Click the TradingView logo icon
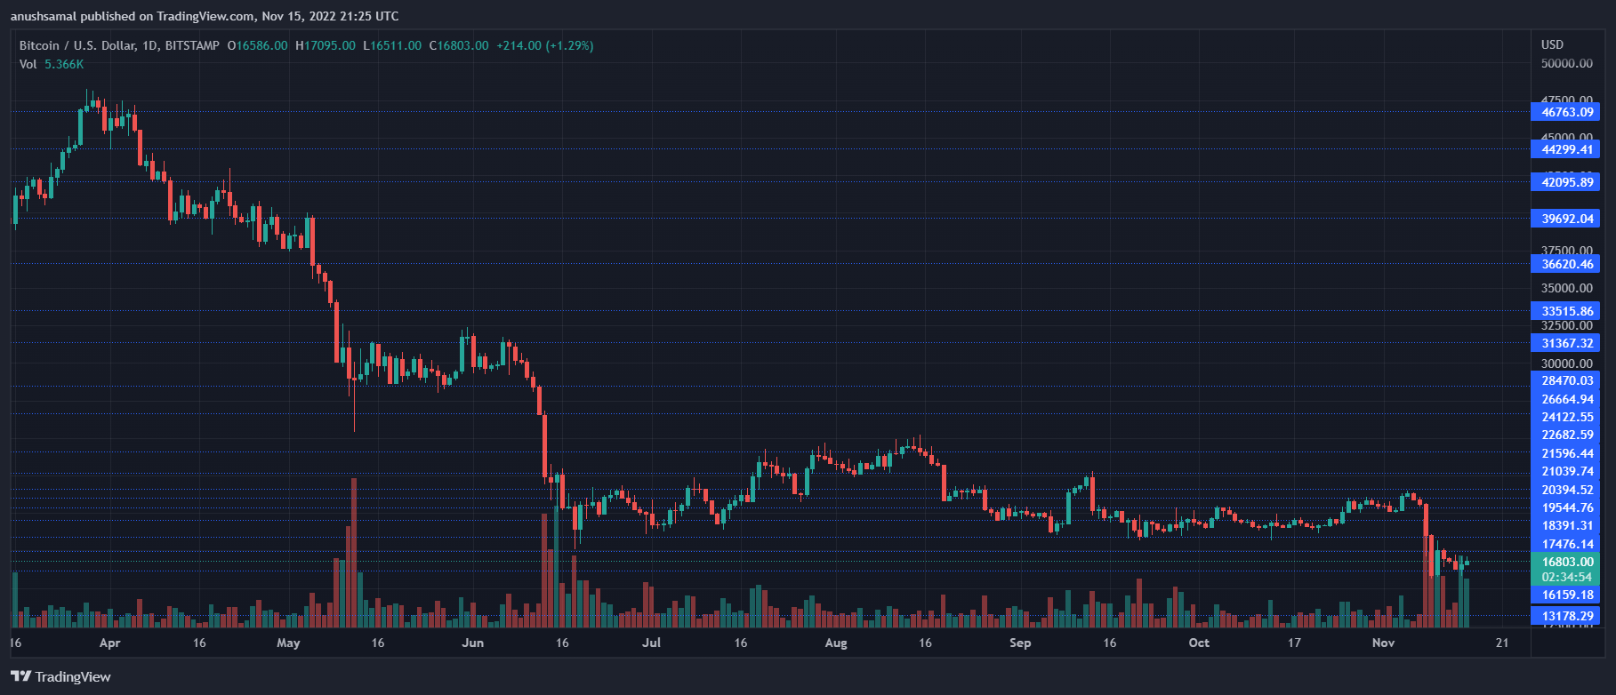The image size is (1616, 695). (x=21, y=676)
